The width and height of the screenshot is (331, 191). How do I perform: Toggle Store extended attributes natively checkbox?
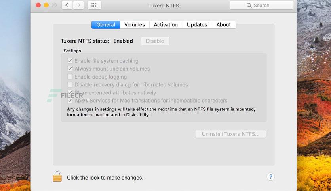pyautogui.click(x=70, y=93)
